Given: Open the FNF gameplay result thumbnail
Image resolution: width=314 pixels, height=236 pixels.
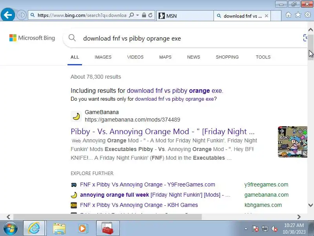Looking at the screenshot, I should (x=292, y=142).
